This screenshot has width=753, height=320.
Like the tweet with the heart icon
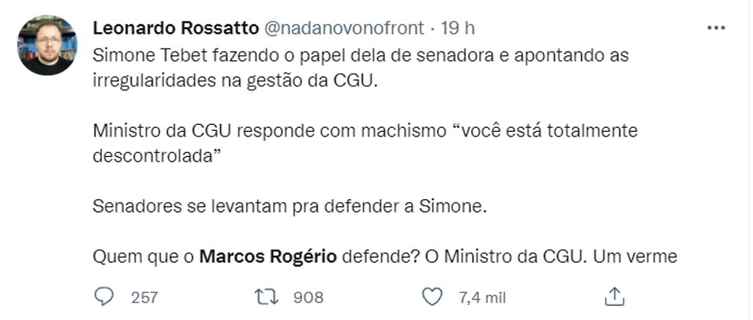[x=432, y=296]
